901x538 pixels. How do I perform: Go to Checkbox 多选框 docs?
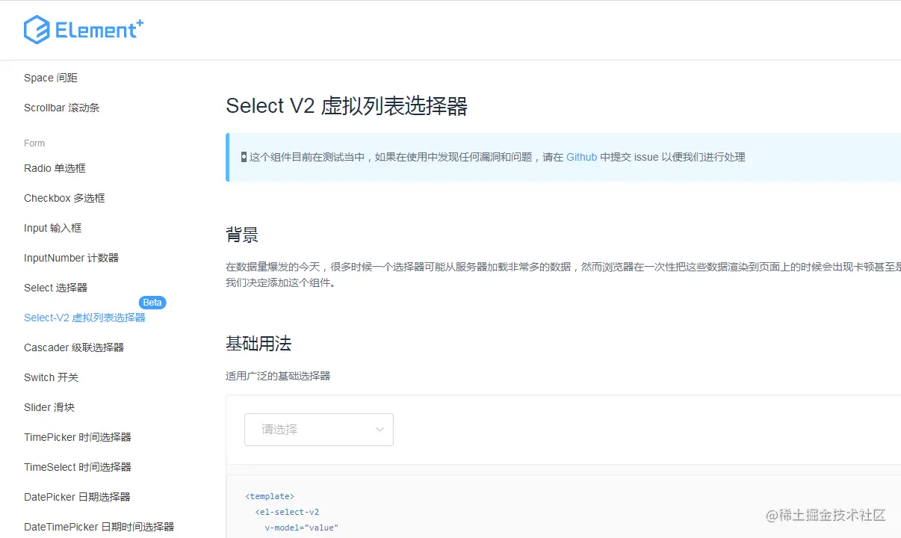click(64, 198)
